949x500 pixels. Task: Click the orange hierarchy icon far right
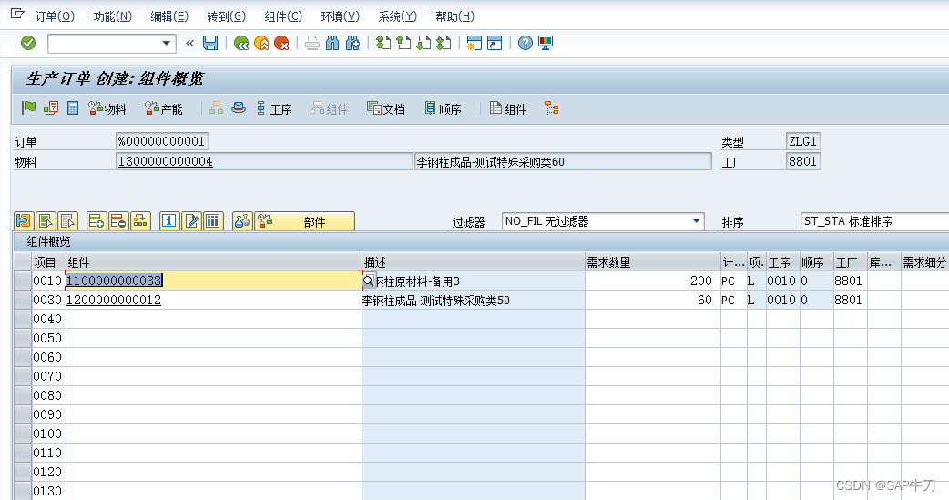tap(551, 108)
